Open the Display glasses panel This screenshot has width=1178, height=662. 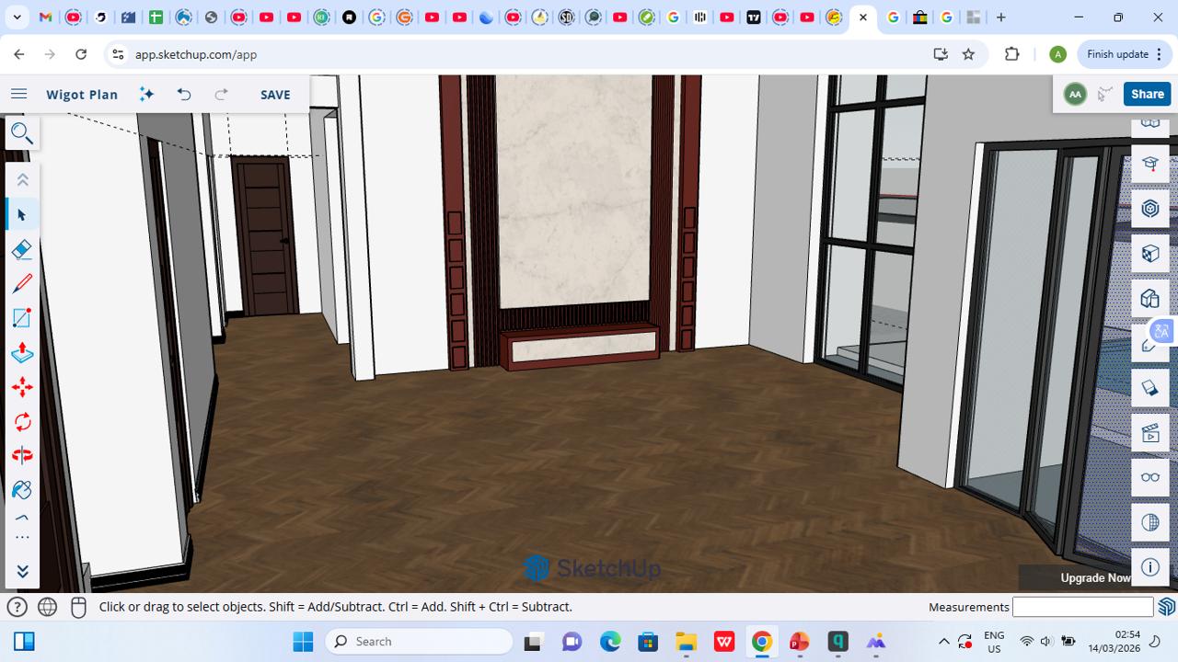pyautogui.click(x=1149, y=477)
